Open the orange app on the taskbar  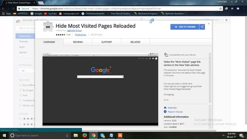[120, 136]
